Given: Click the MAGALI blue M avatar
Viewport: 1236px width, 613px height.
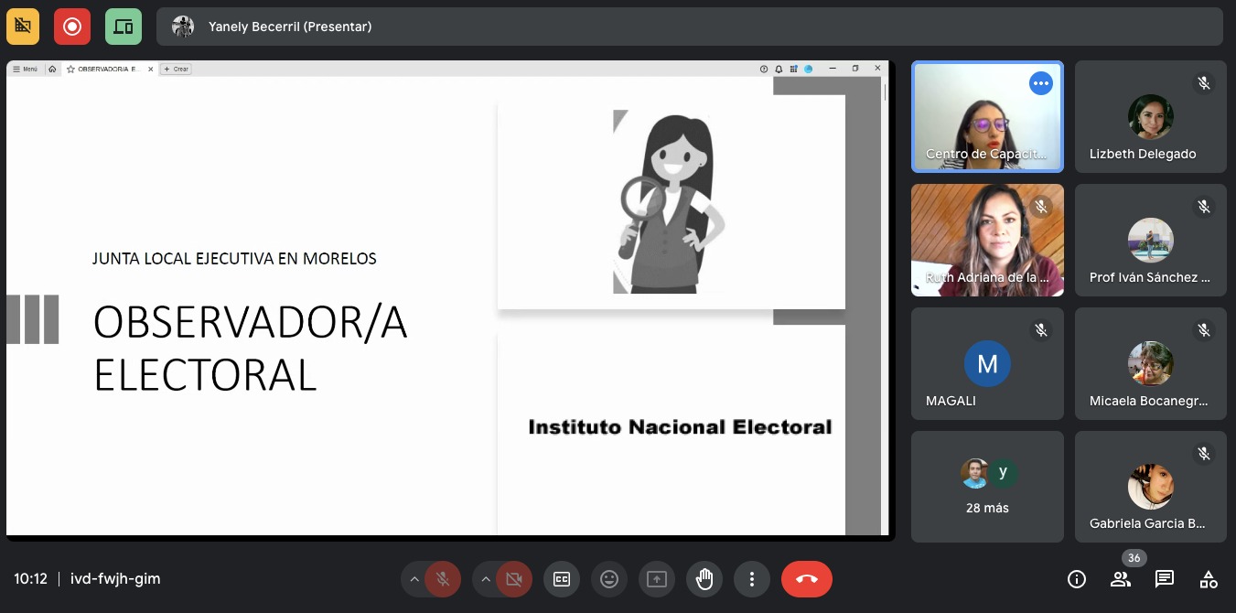Looking at the screenshot, I should click(987, 364).
